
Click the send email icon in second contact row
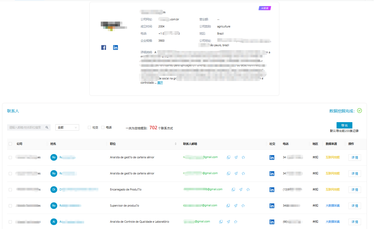(x=236, y=173)
